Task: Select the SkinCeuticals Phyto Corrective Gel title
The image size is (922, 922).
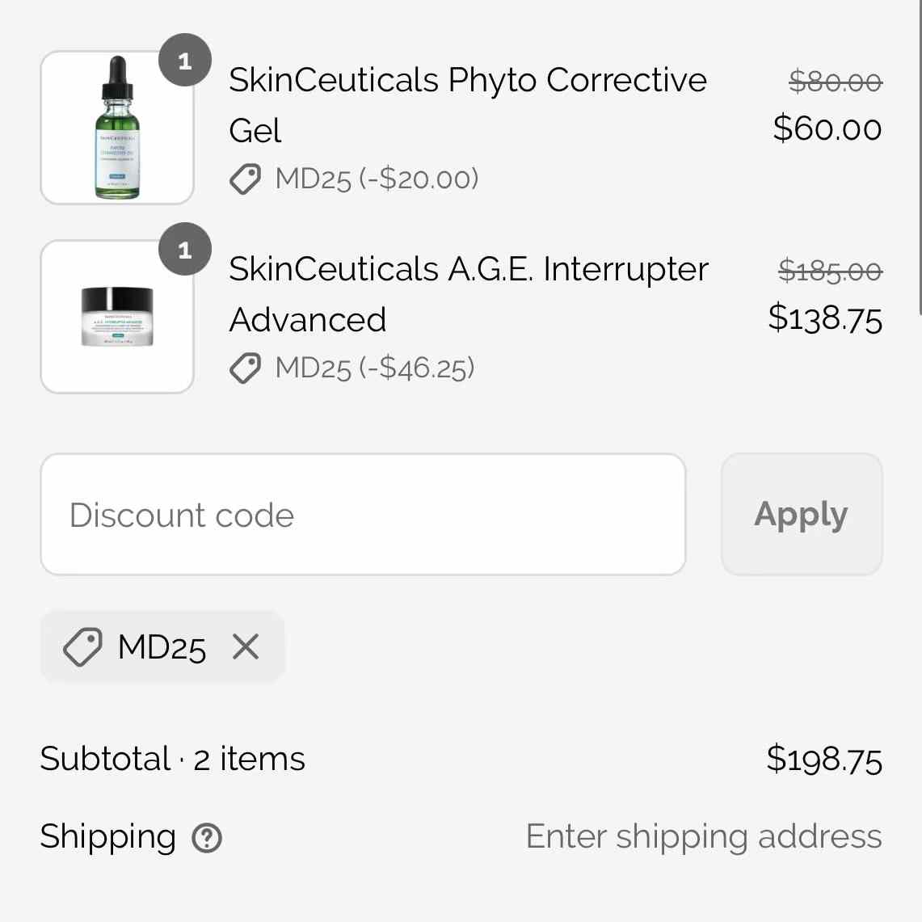Action: pos(468,105)
